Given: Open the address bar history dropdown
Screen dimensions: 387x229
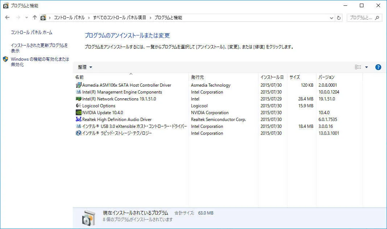Looking at the screenshot, I should point(331,18).
